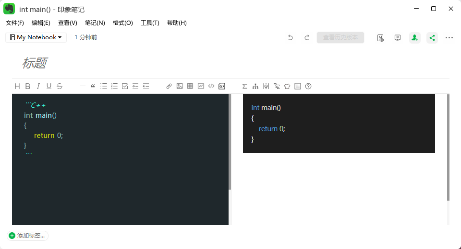Screen dimensions: 461x249
Task: Insert a numbered list
Action: [x=114, y=86]
